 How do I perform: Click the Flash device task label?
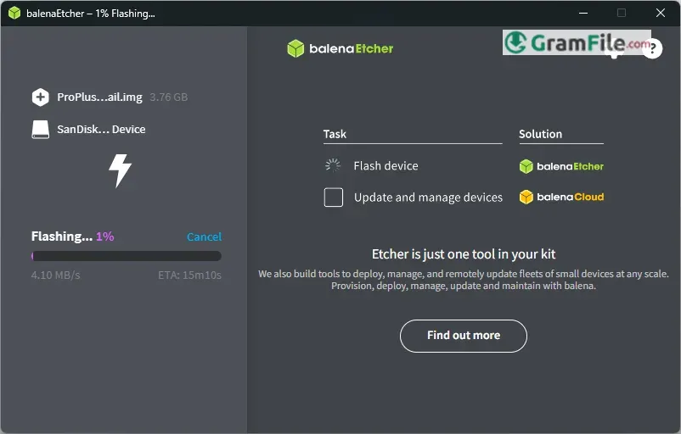(386, 166)
